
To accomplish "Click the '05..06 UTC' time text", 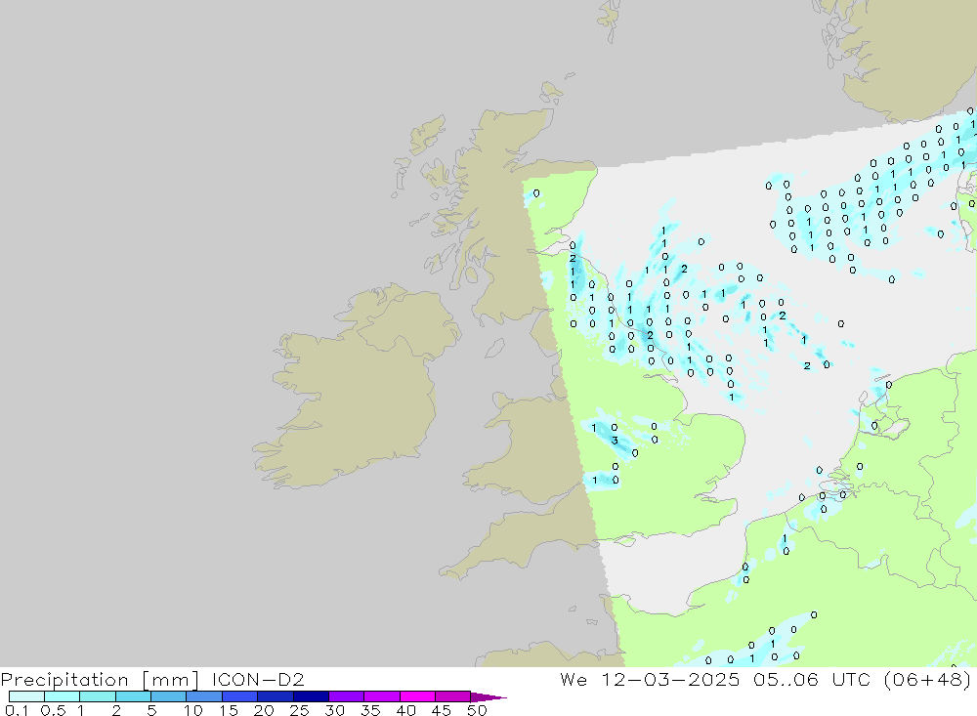I will (811, 679).
